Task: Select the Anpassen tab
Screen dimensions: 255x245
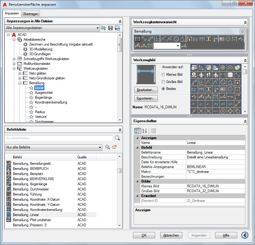Action: [x=12, y=14]
